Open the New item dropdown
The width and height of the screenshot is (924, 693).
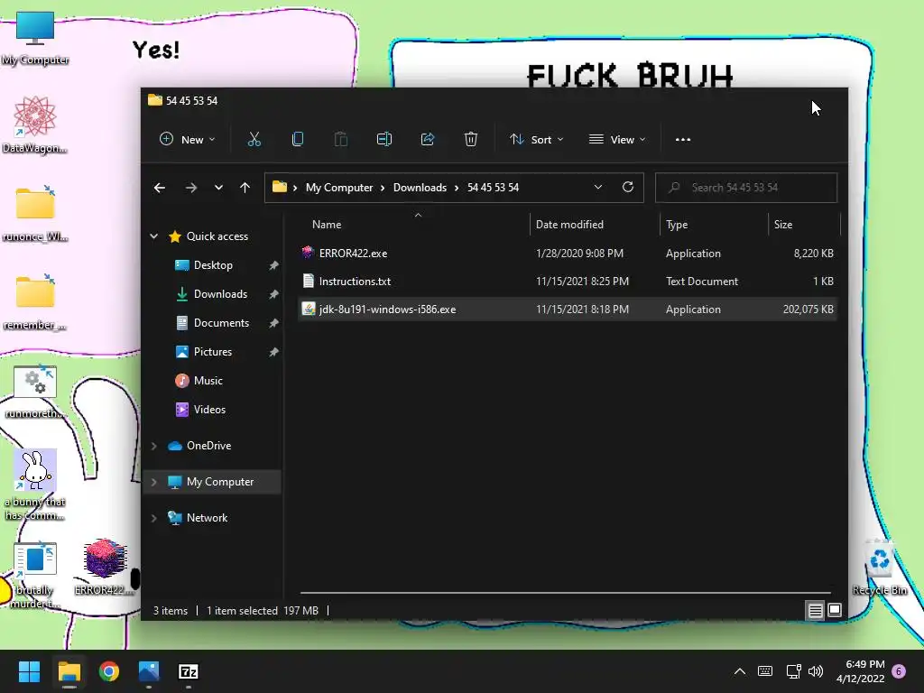(x=188, y=140)
